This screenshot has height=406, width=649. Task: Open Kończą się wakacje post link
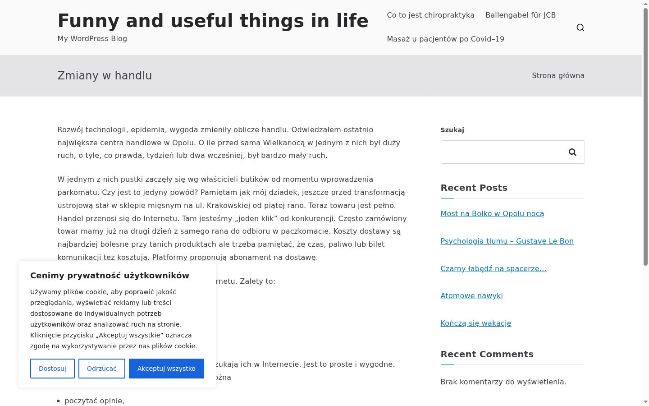[476, 323]
